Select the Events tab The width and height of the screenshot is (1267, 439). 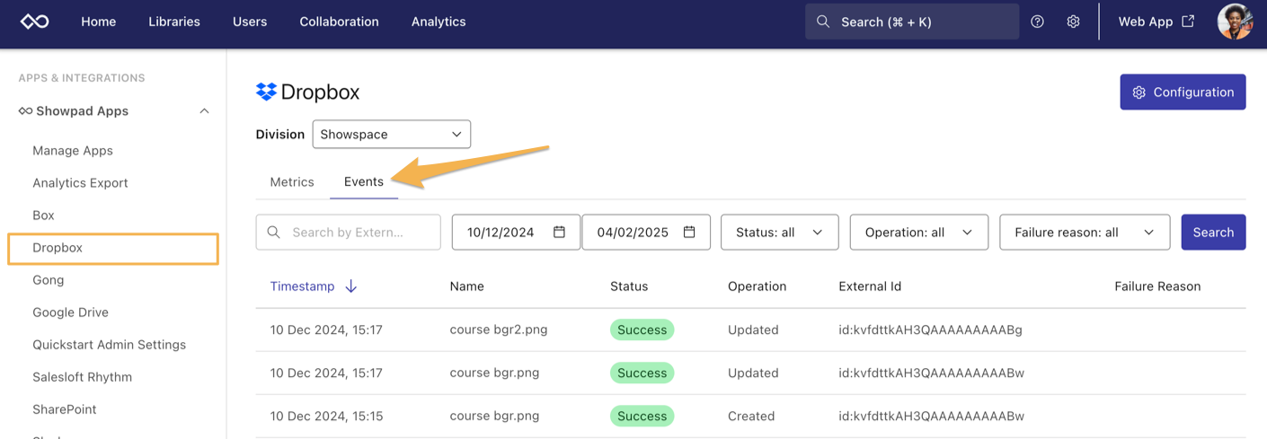[x=364, y=181]
